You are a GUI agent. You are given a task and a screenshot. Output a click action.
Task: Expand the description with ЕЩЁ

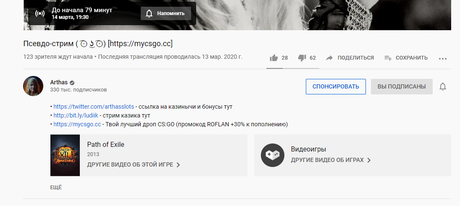click(56, 188)
